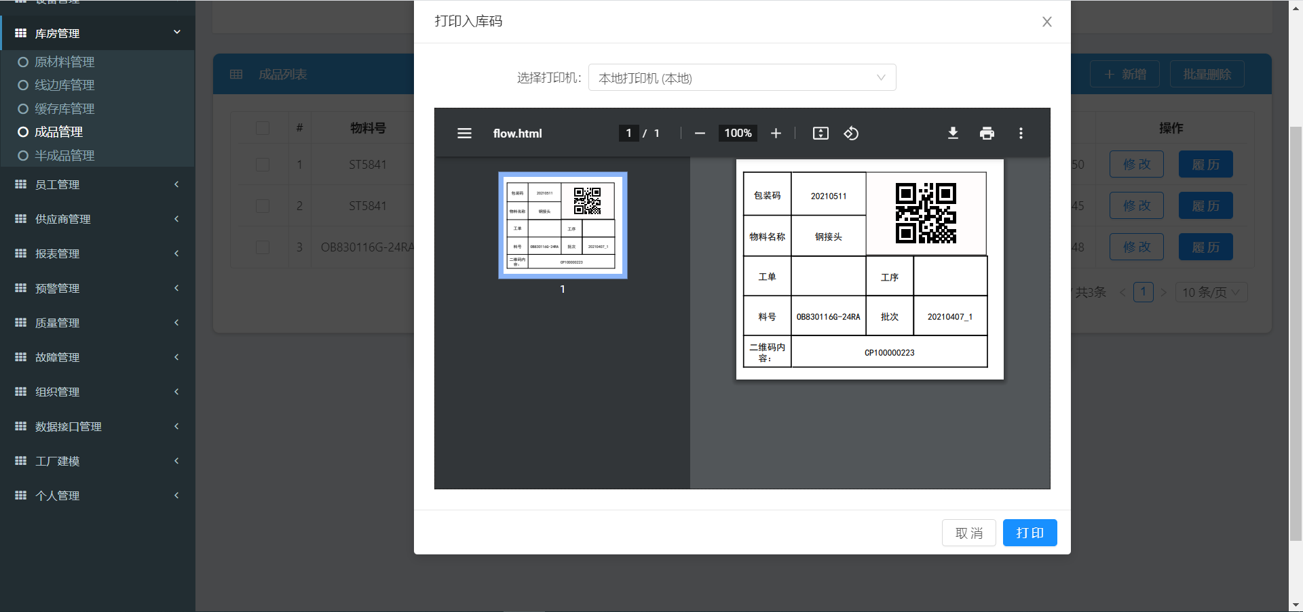Click the 员工管理 grid icon
This screenshot has width=1303, height=612.
pyautogui.click(x=20, y=184)
